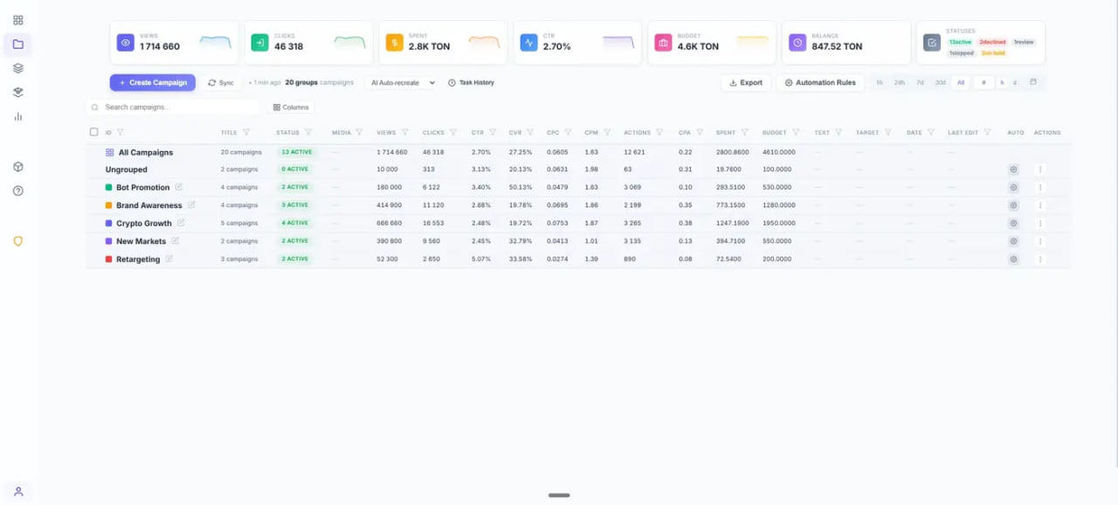1118x505 pixels.
Task: Click the Create Campaign button
Action: click(152, 82)
